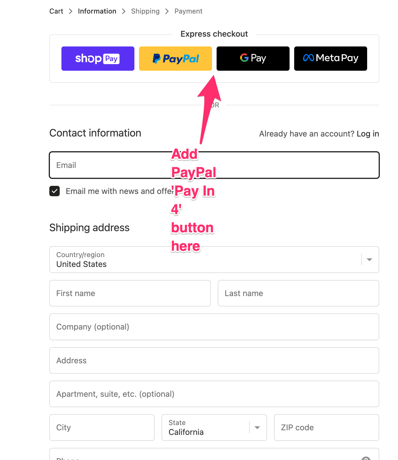Viewport: 398px width, 460px height.
Task: Click the City text field
Action: pos(102,427)
